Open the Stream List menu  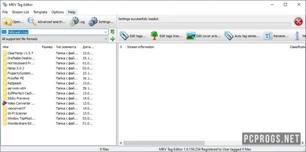tap(20, 12)
